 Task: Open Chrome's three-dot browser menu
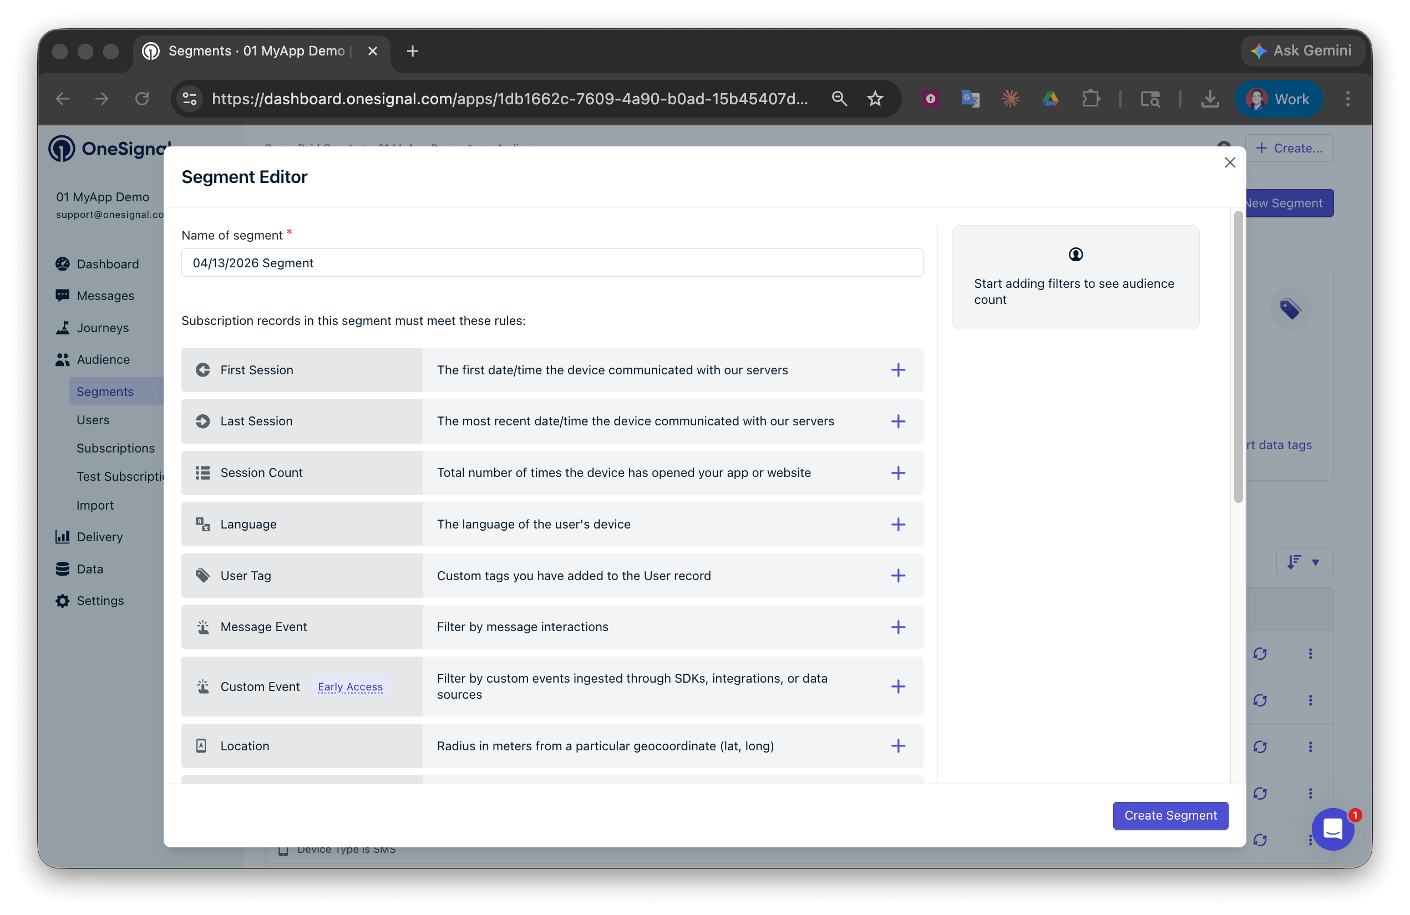point(1347,98)
